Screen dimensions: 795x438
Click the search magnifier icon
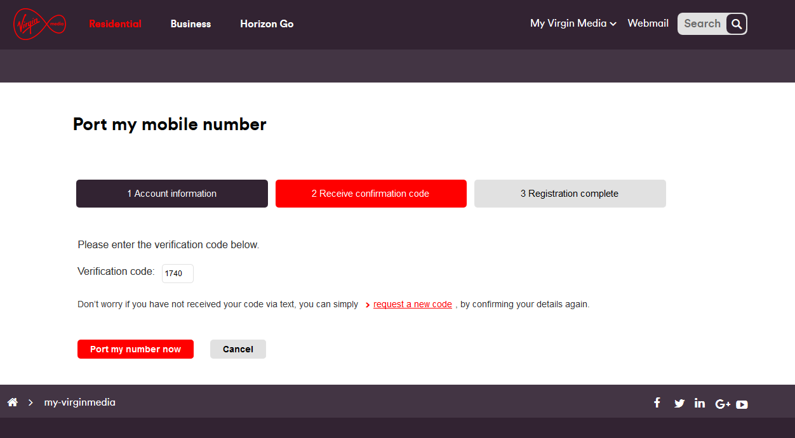[x=737, y=24]
